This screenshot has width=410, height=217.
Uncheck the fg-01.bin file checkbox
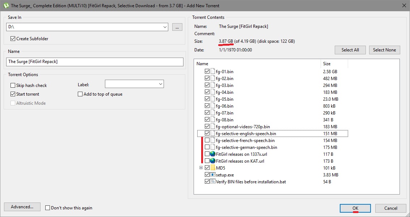(x=207, y=71)
